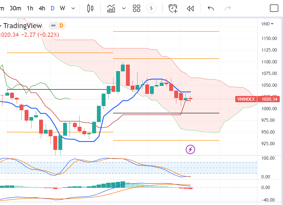283x205 pixels.
Task: Switch to the 30m timeframe
Action: 15,8
